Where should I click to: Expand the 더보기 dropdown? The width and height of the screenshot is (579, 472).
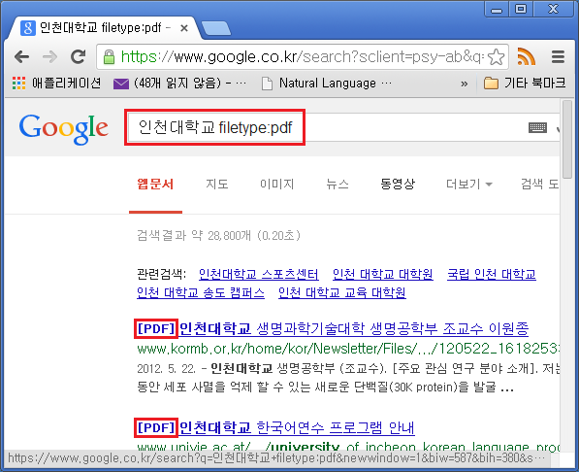click(x=469, y=184)
